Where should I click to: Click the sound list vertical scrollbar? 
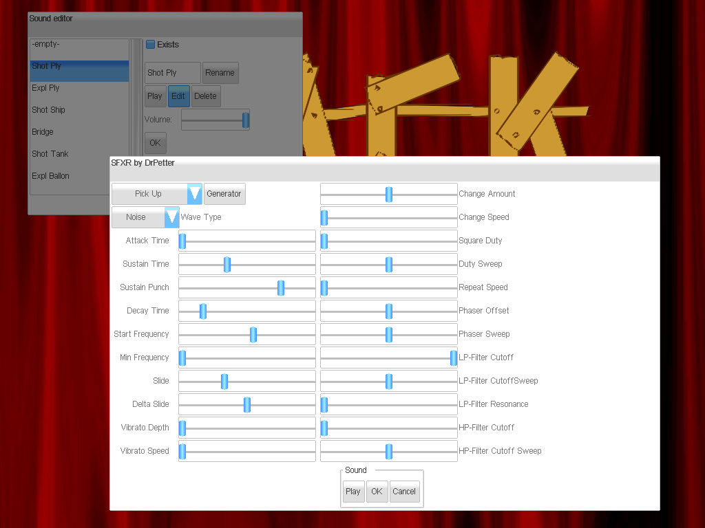136,97
